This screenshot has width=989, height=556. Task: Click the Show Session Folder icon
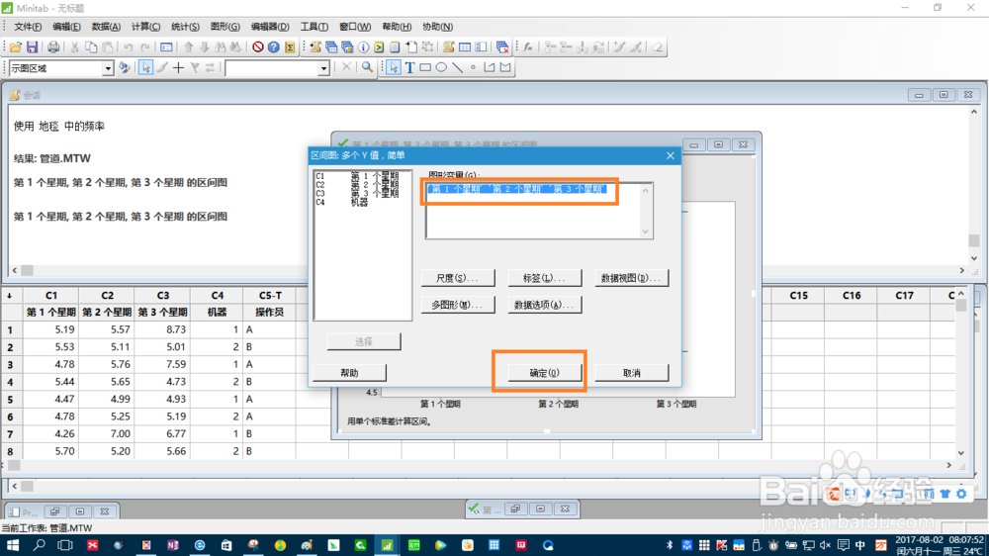pyautogui.click(x=315, y=47)
